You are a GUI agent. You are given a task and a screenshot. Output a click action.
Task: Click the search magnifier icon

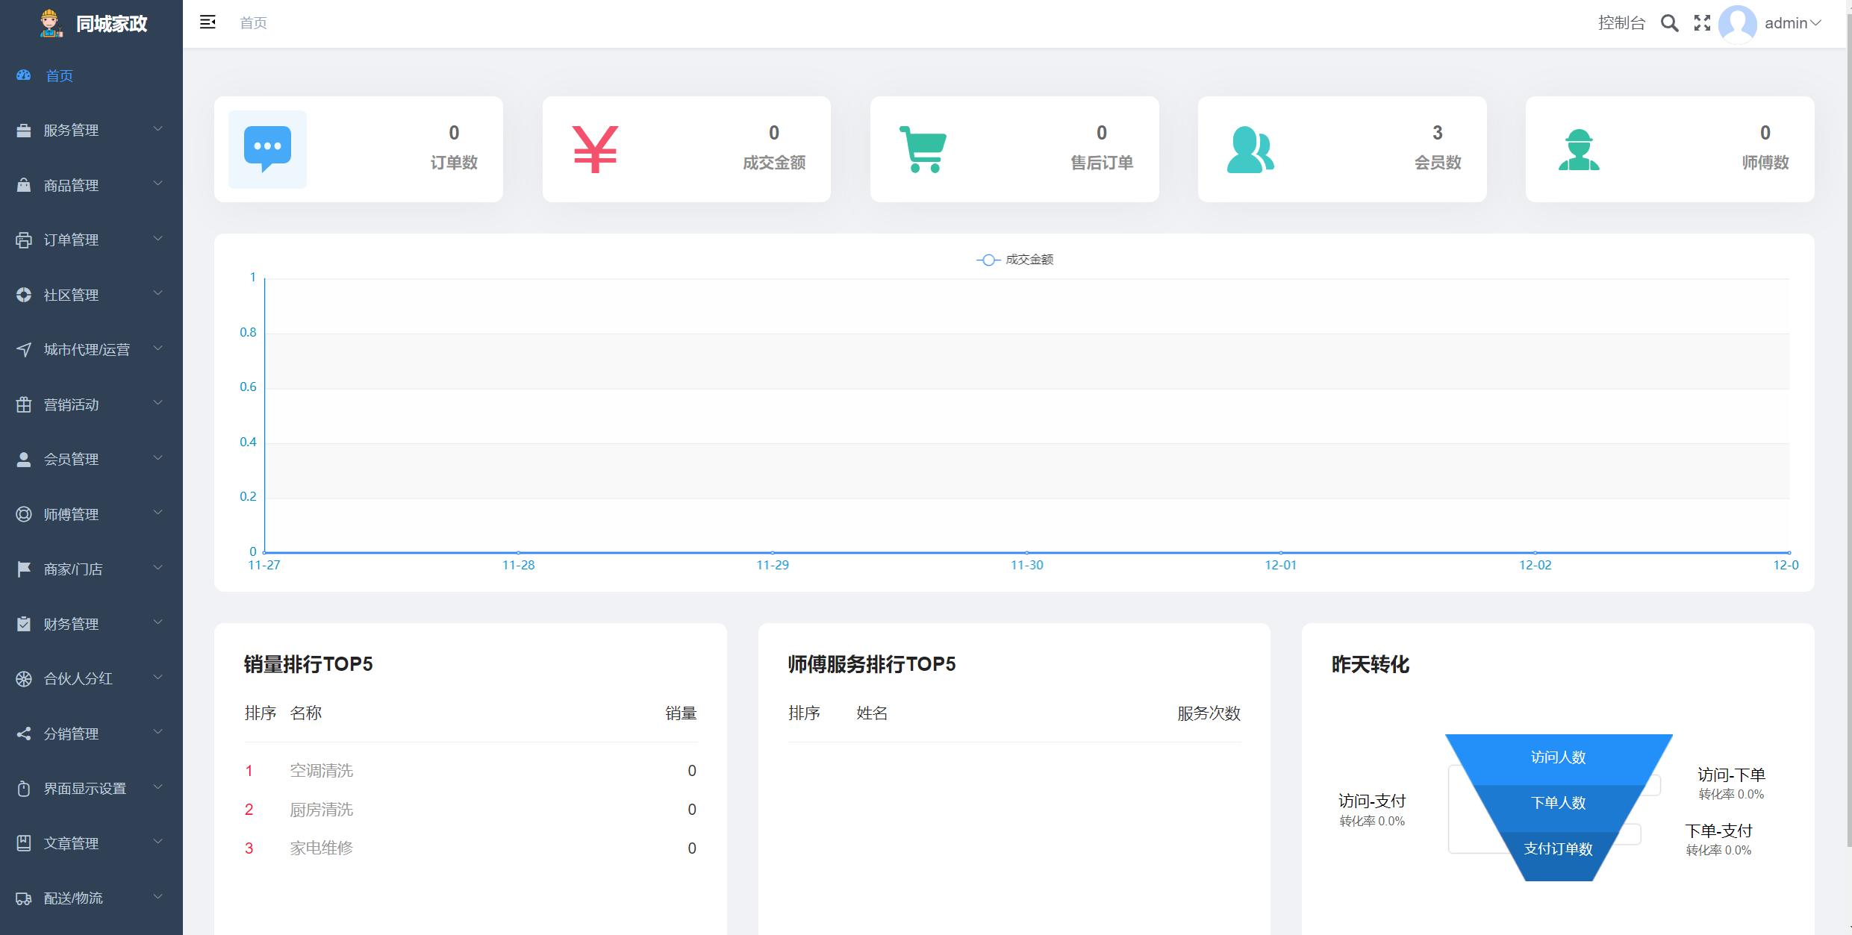tap(1669, 23)
